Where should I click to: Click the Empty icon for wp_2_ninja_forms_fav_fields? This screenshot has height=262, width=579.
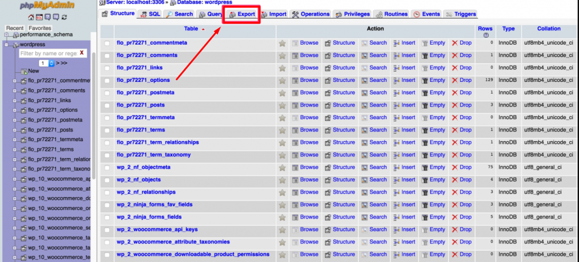pos(425,205)
